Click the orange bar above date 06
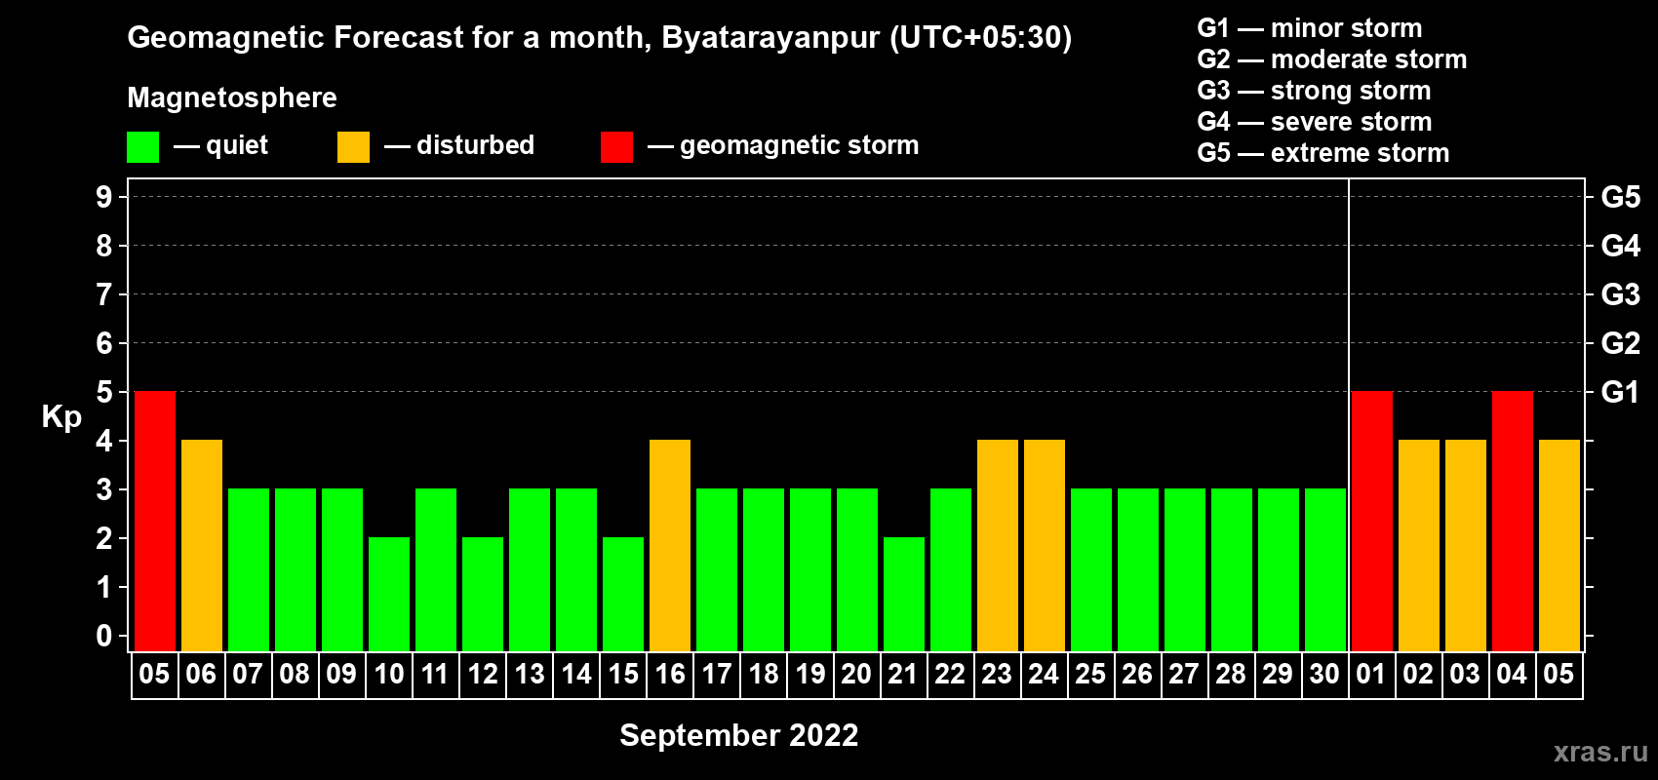The image size is (1658, 780). tap(202, 545)
